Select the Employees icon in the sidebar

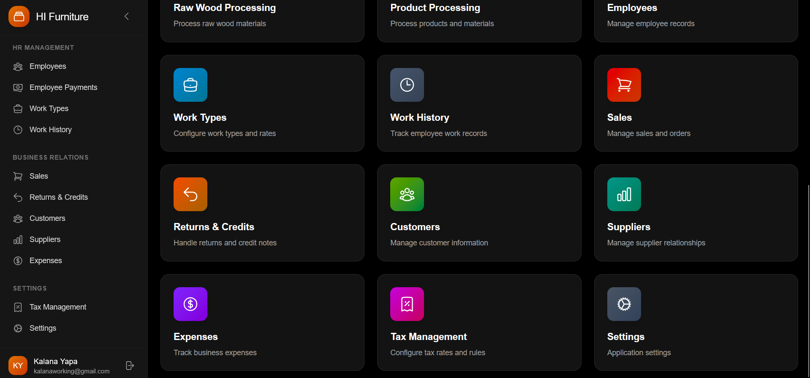18,66
